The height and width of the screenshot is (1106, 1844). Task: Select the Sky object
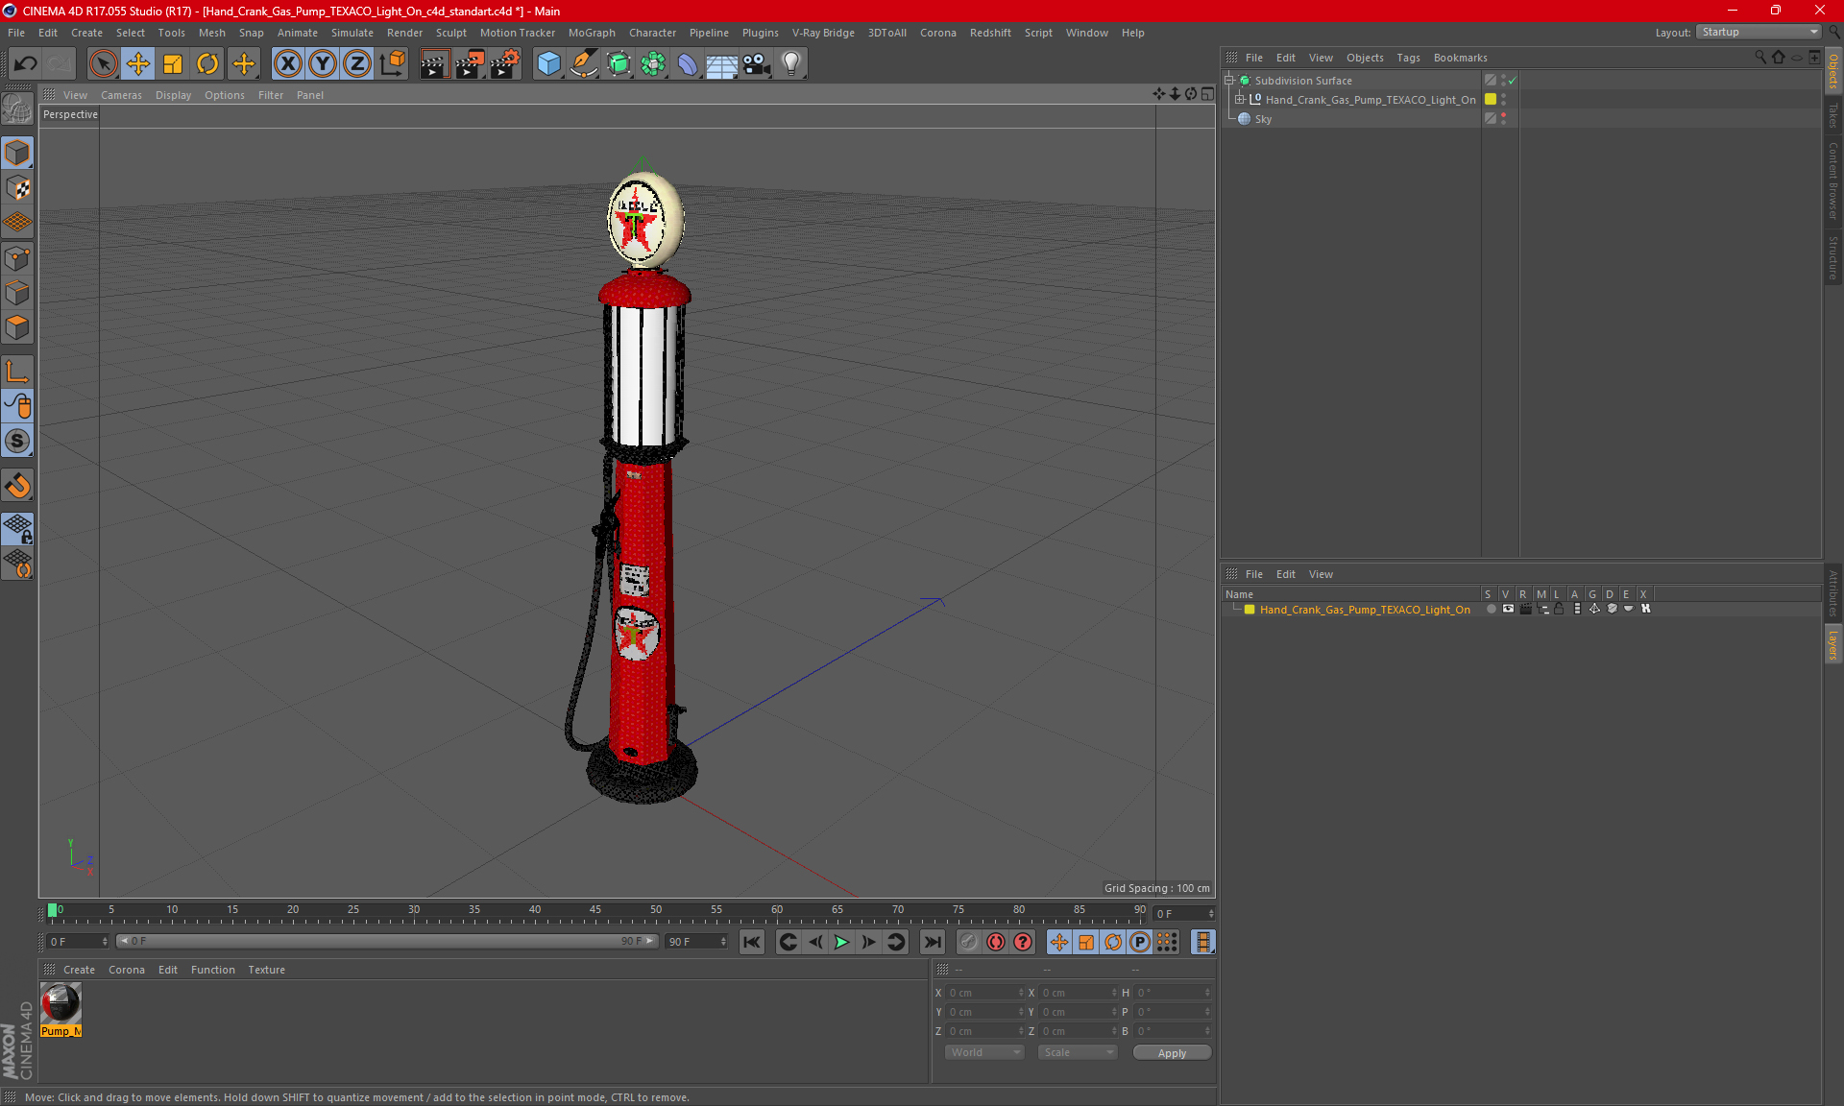click(1263, 119)
